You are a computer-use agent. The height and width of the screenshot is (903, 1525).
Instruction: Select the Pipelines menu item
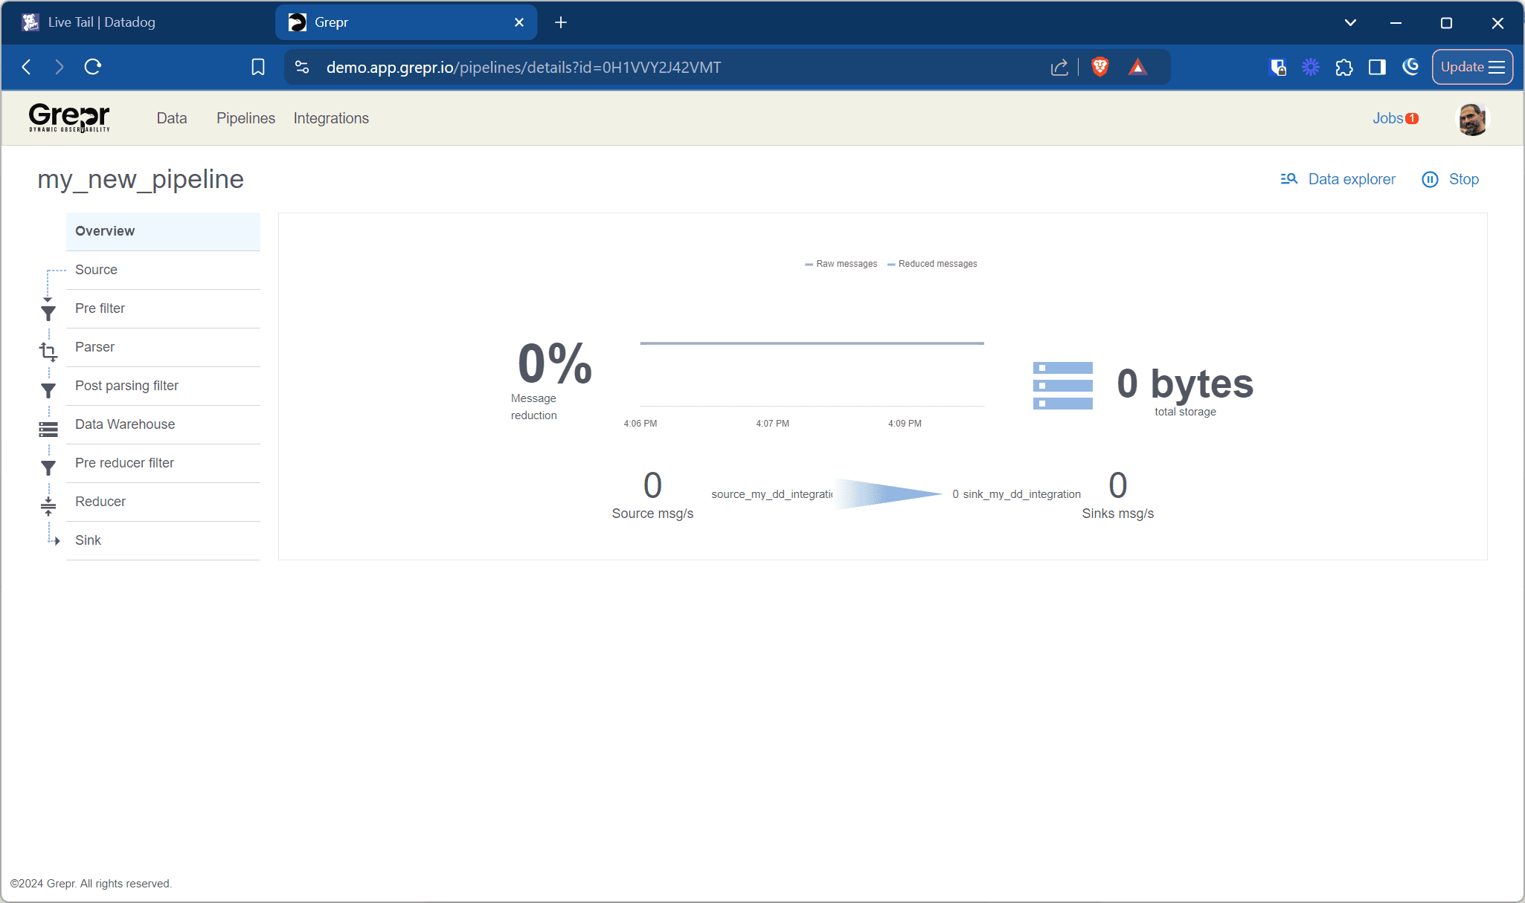point(244,118)
